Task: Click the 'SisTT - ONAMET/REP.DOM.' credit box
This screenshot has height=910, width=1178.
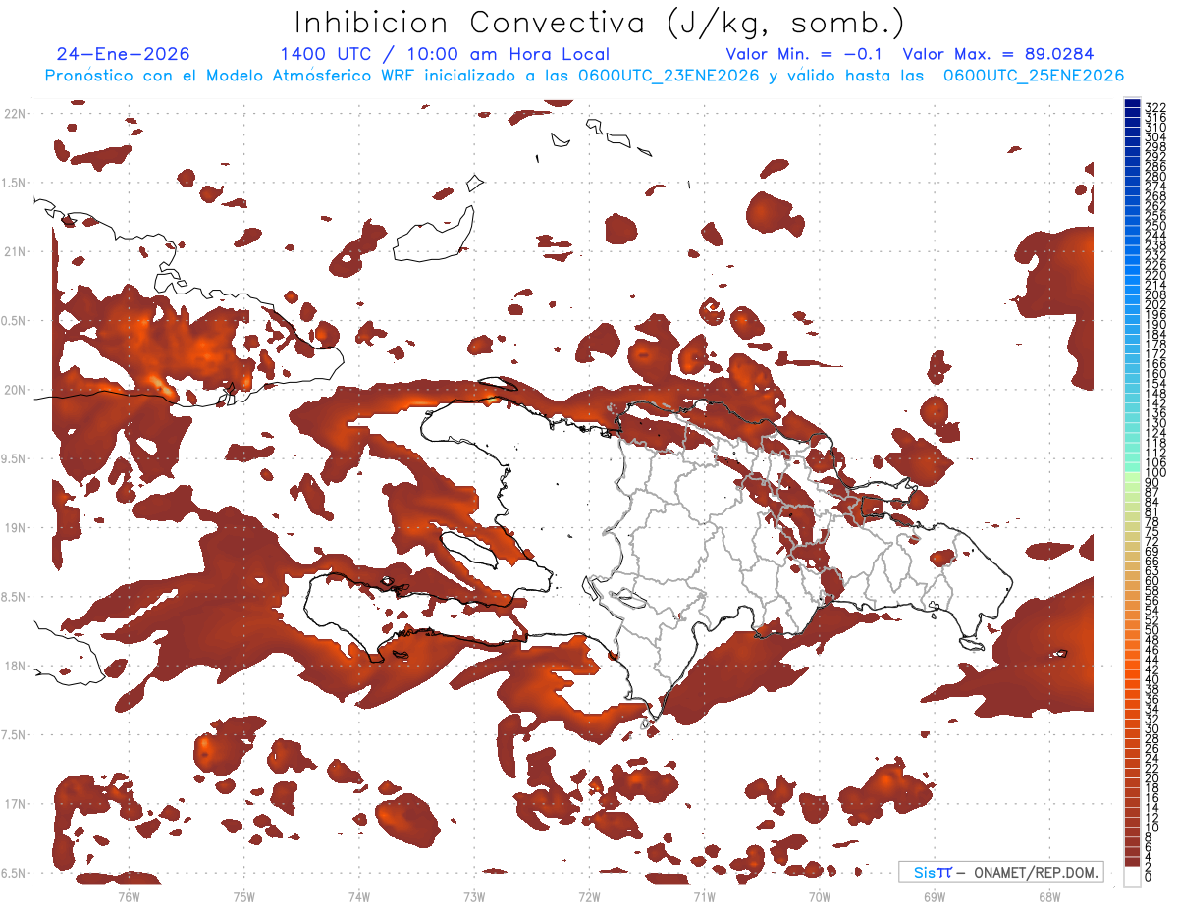Action: point(1001,872)
